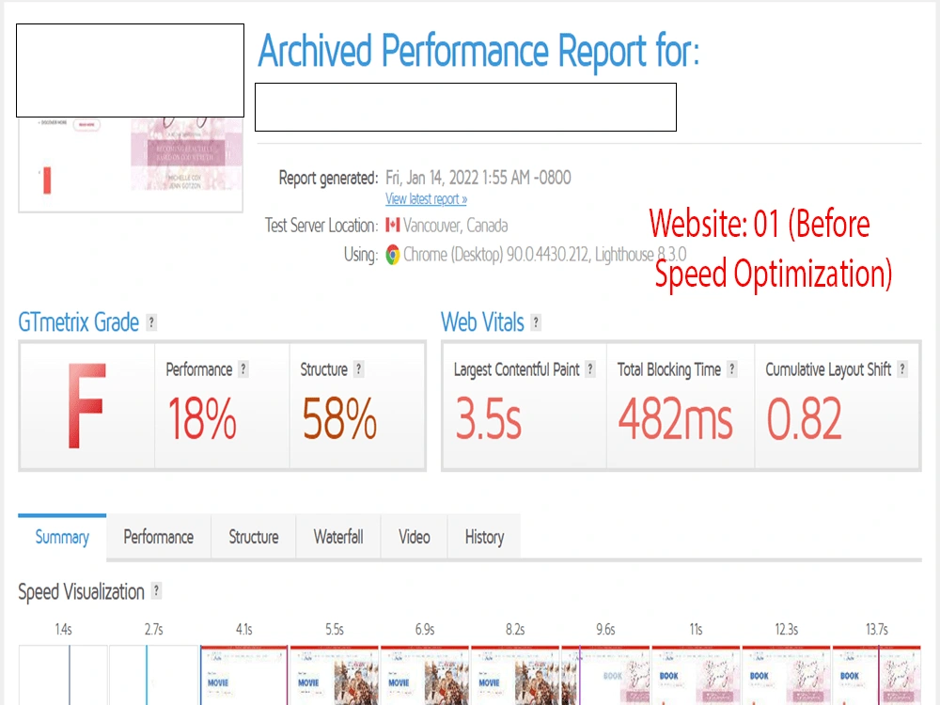This screenshot has height=705, width=940.
Task: Click the F grade letter
Action: (x=86, y=405)
